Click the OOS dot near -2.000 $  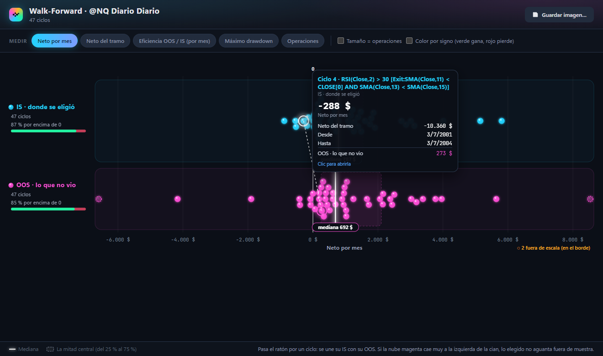click(251, 199)
